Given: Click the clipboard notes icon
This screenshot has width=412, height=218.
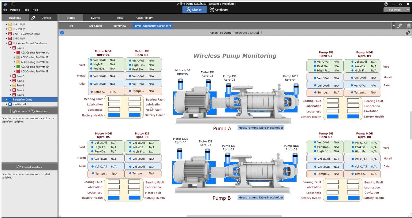Looking at the screenshot, I should point(409,26).
